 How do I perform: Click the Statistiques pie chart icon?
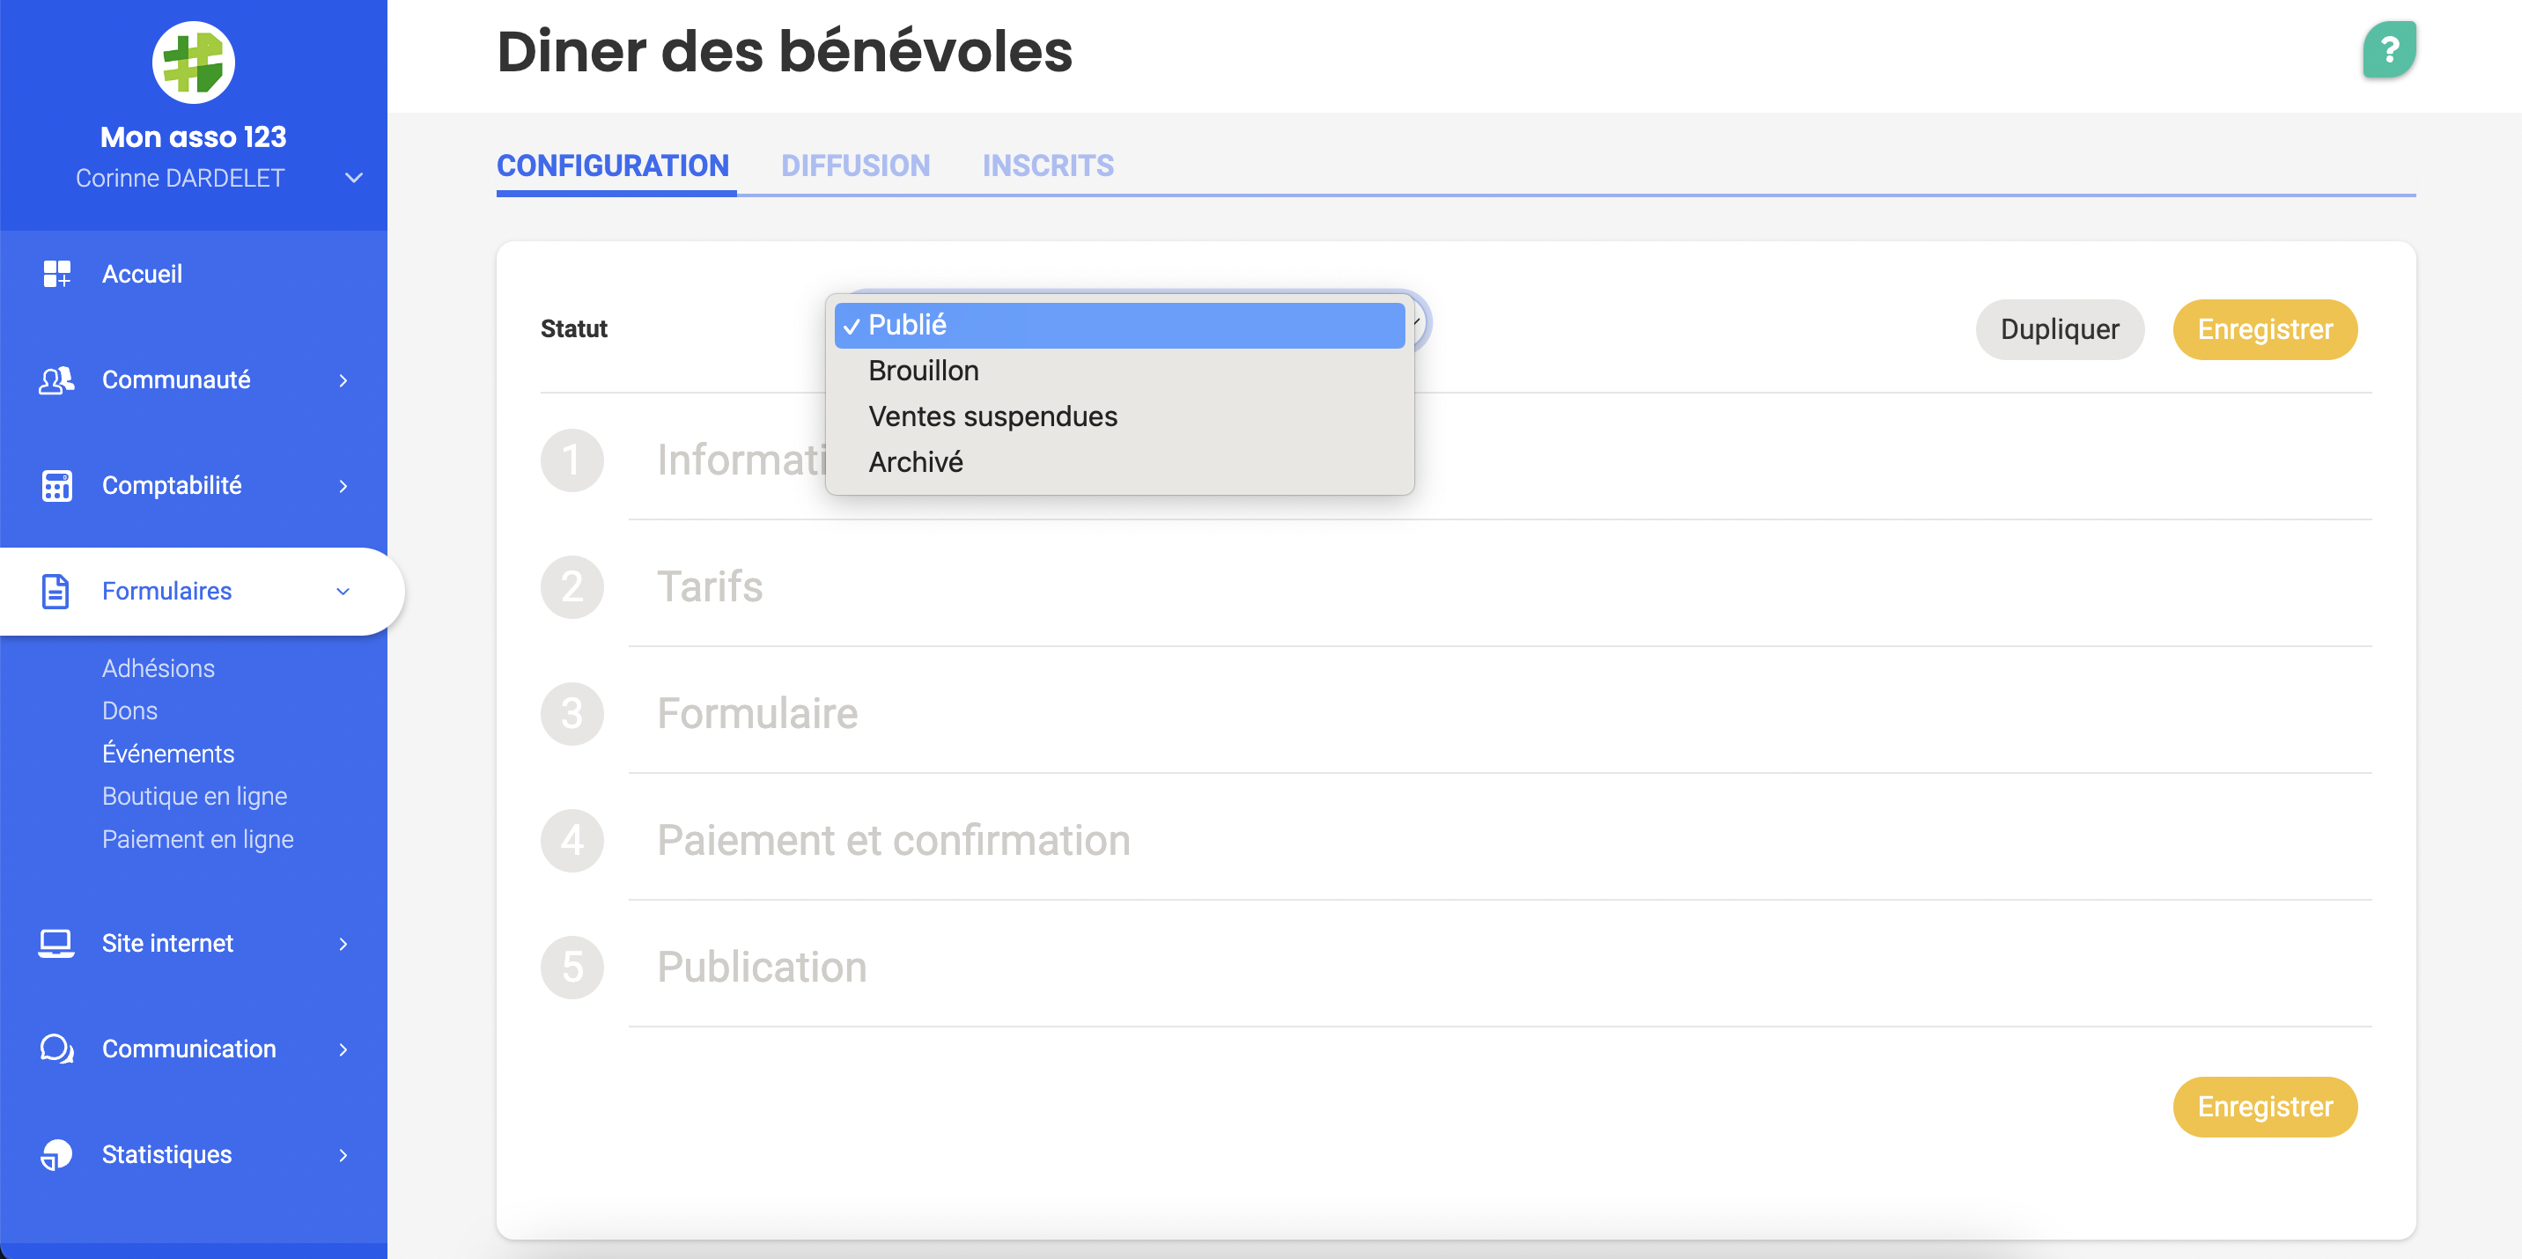(56, 1154)
